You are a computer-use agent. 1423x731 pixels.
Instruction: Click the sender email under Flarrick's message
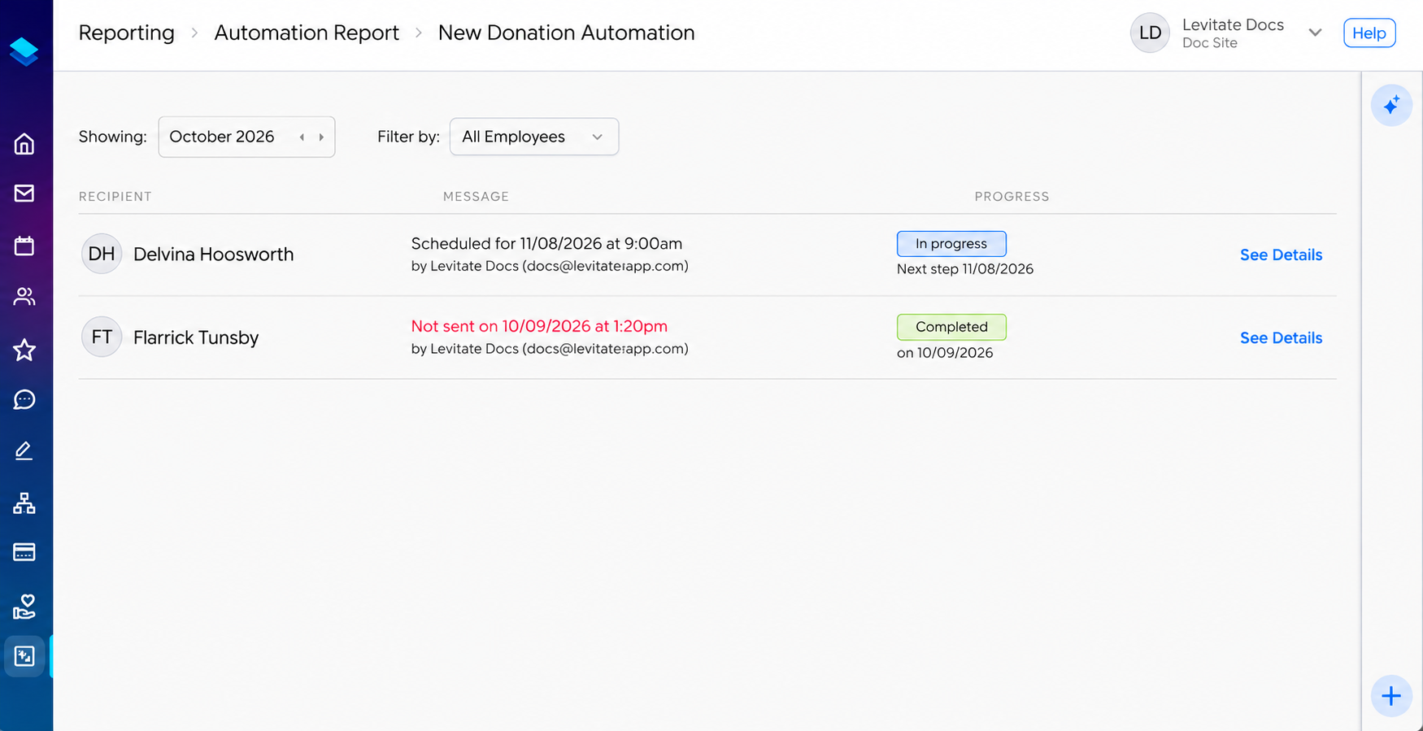(x=605, y=349)
